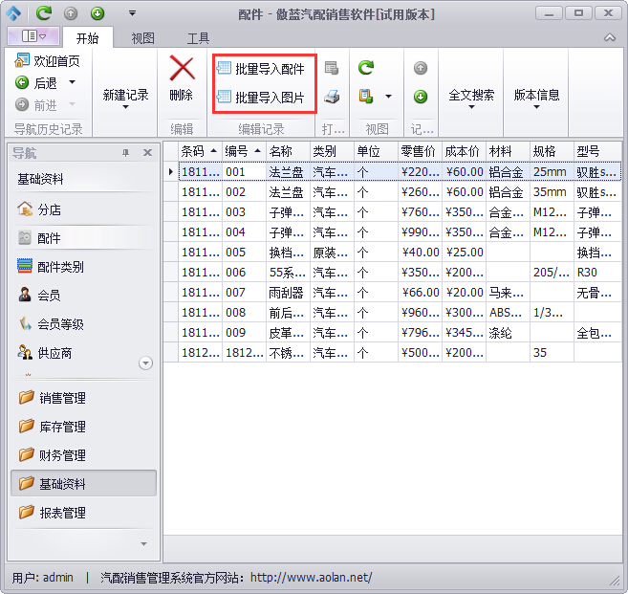Pin the 导航 panel with pushpin icon

125,153
